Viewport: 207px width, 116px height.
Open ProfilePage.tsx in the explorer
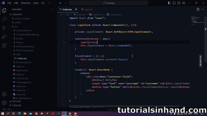point(24,98)
